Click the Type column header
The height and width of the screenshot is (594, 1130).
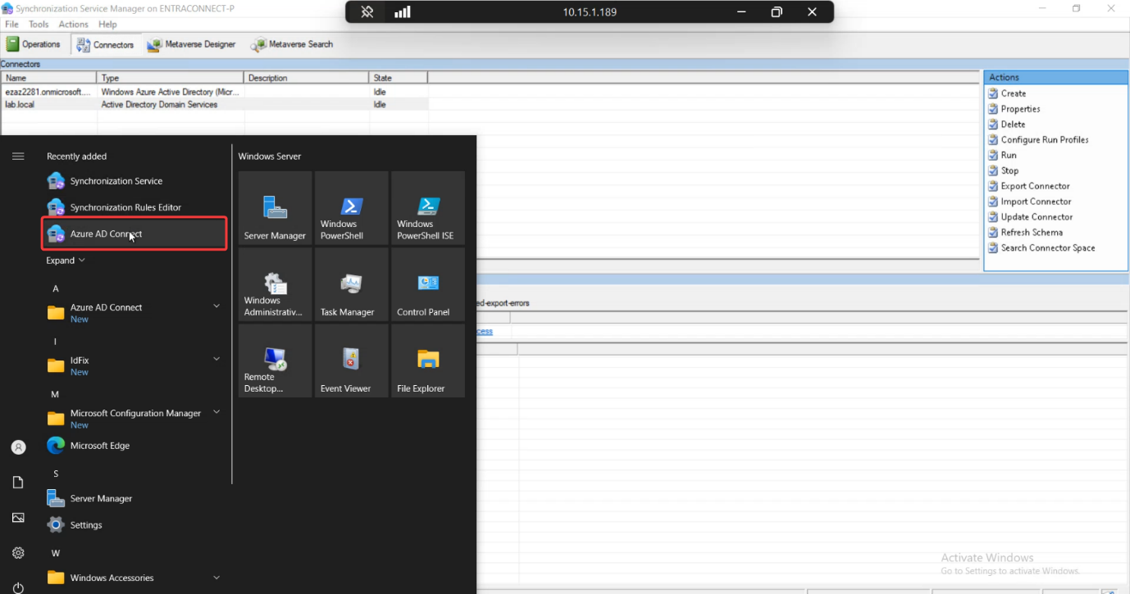170,78
